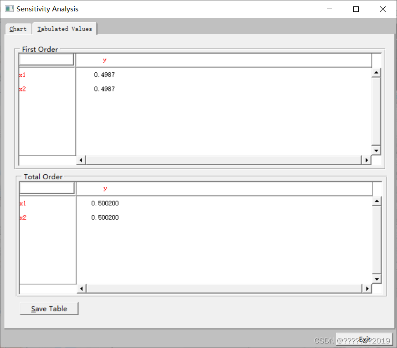Image resolution: width=397 pixels, height=348 pixels.
Task: Click First Order table scroll right arrow
Action: tap(366, 160)
